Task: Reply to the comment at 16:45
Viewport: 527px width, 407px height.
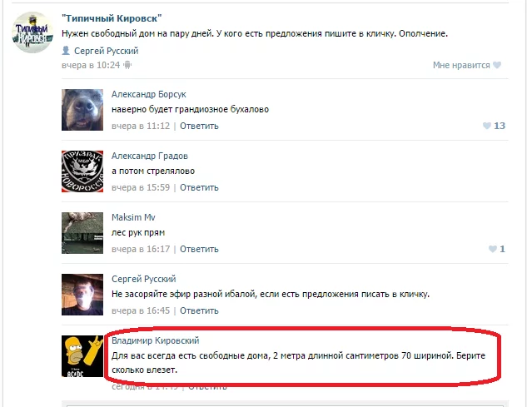Action: tap(199, 311)
